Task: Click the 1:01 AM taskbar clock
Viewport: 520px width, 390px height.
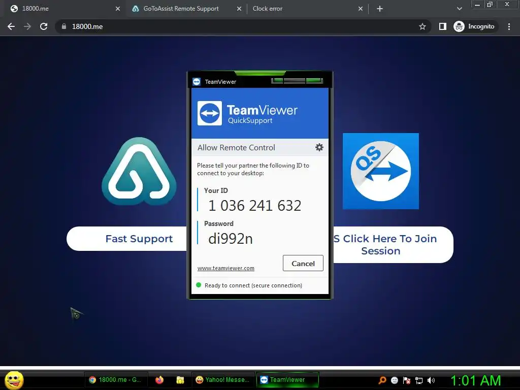Action: pos(475,380)
